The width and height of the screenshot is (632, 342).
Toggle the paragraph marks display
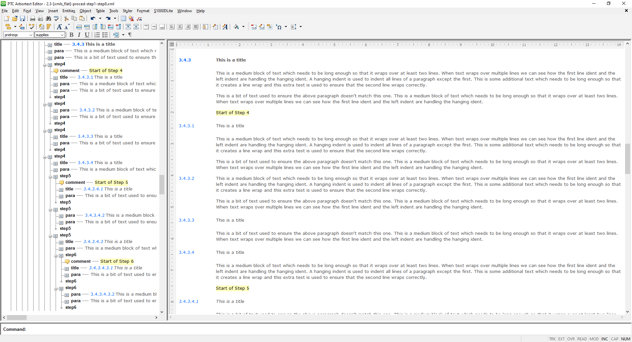130,35
